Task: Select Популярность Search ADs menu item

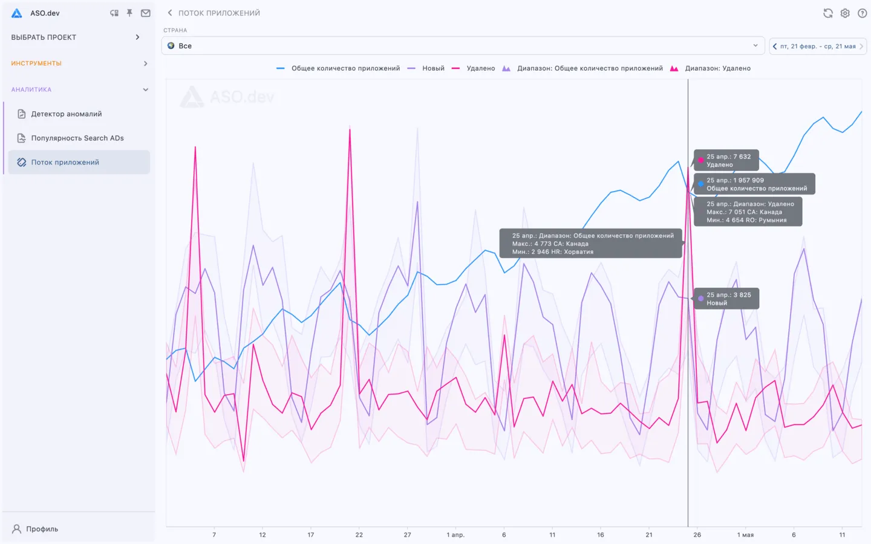Action: pos(77,138)
